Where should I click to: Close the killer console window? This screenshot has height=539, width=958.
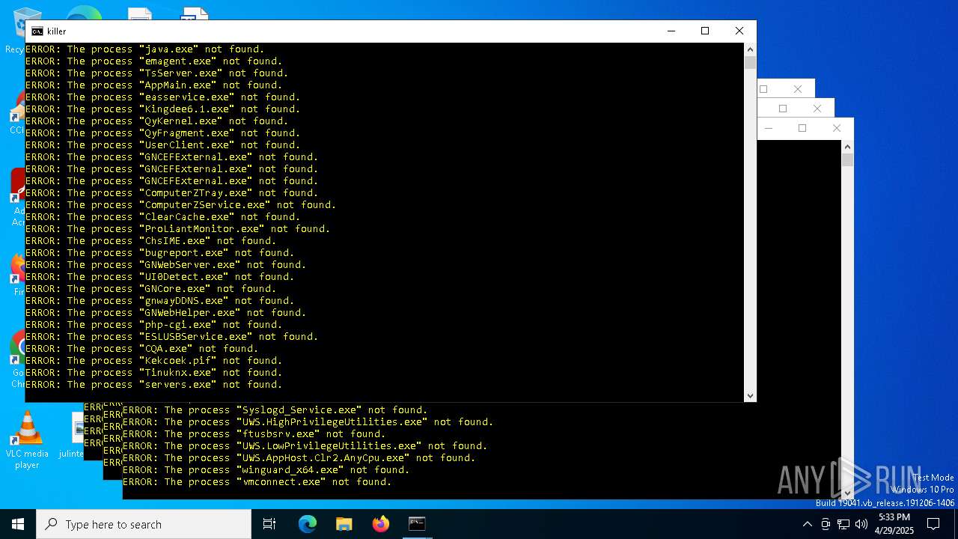pyautogui.click(x=739, y=31)
